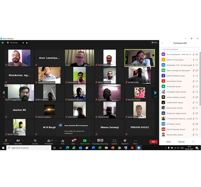Open the Security options in toolbar

pos(35,142)
